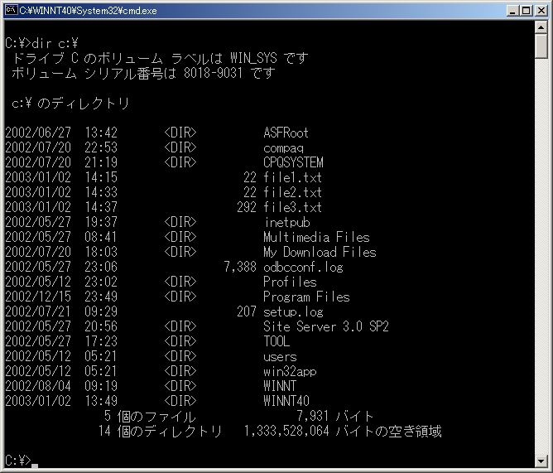The width and height of the screenshot is (553, 473).
Task: Click the WINNT40 directory name
Action: pos(286,401)
